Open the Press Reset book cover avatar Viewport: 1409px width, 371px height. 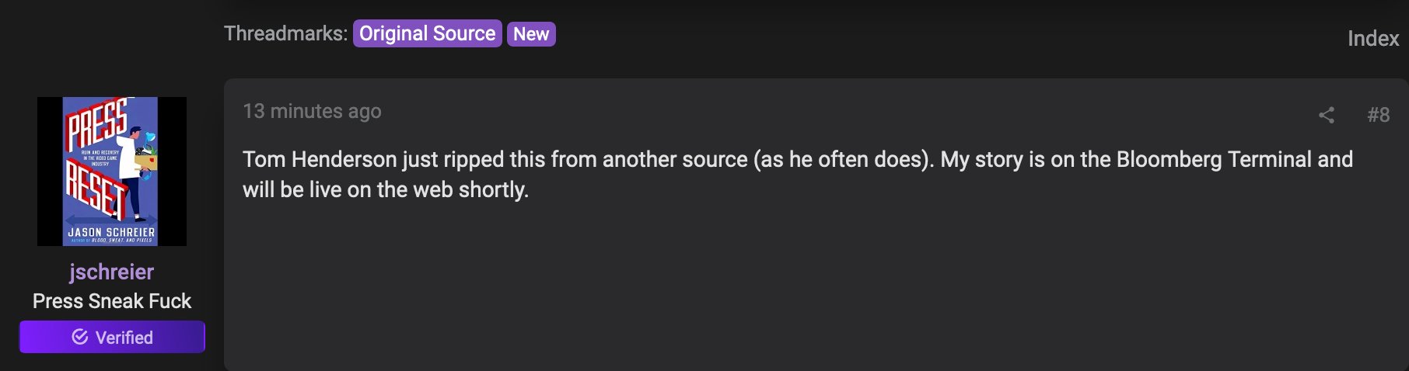(x=112, y=172)
